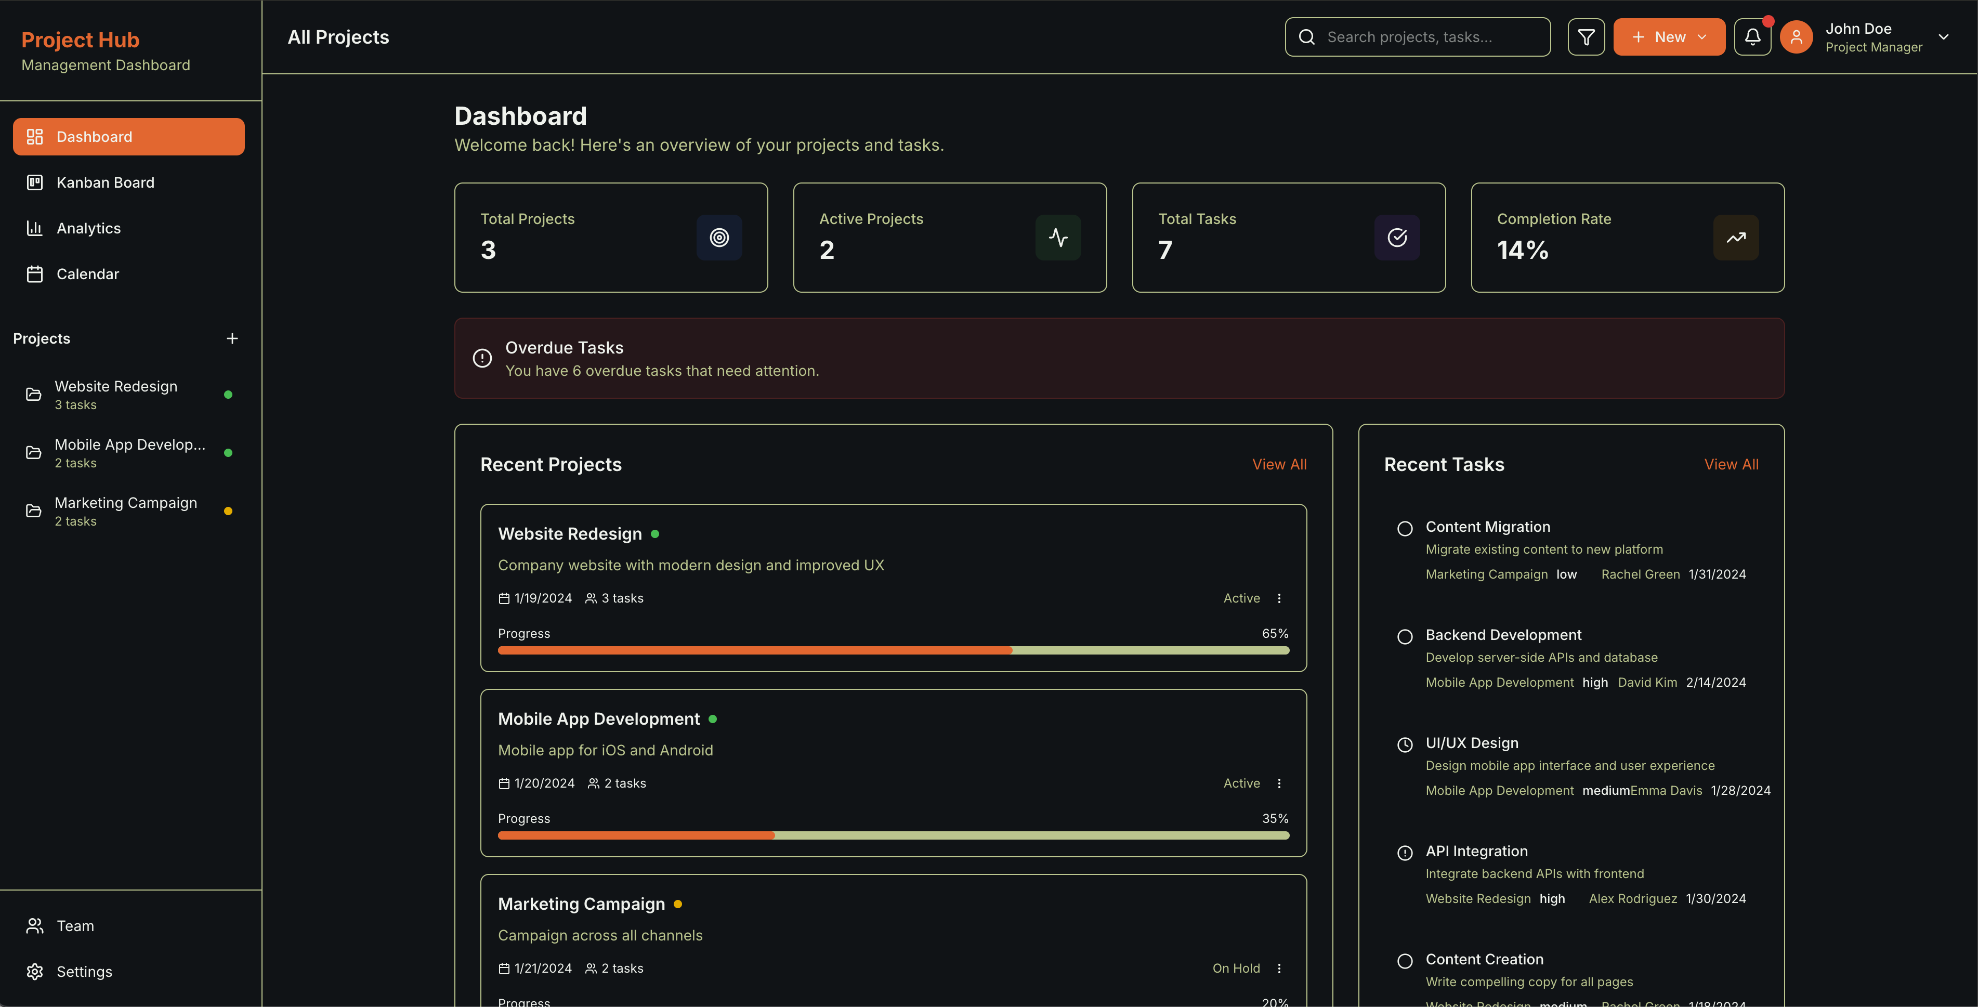
Task: Click Website Redesign 65% progress bar
Action: pos(893,650)
